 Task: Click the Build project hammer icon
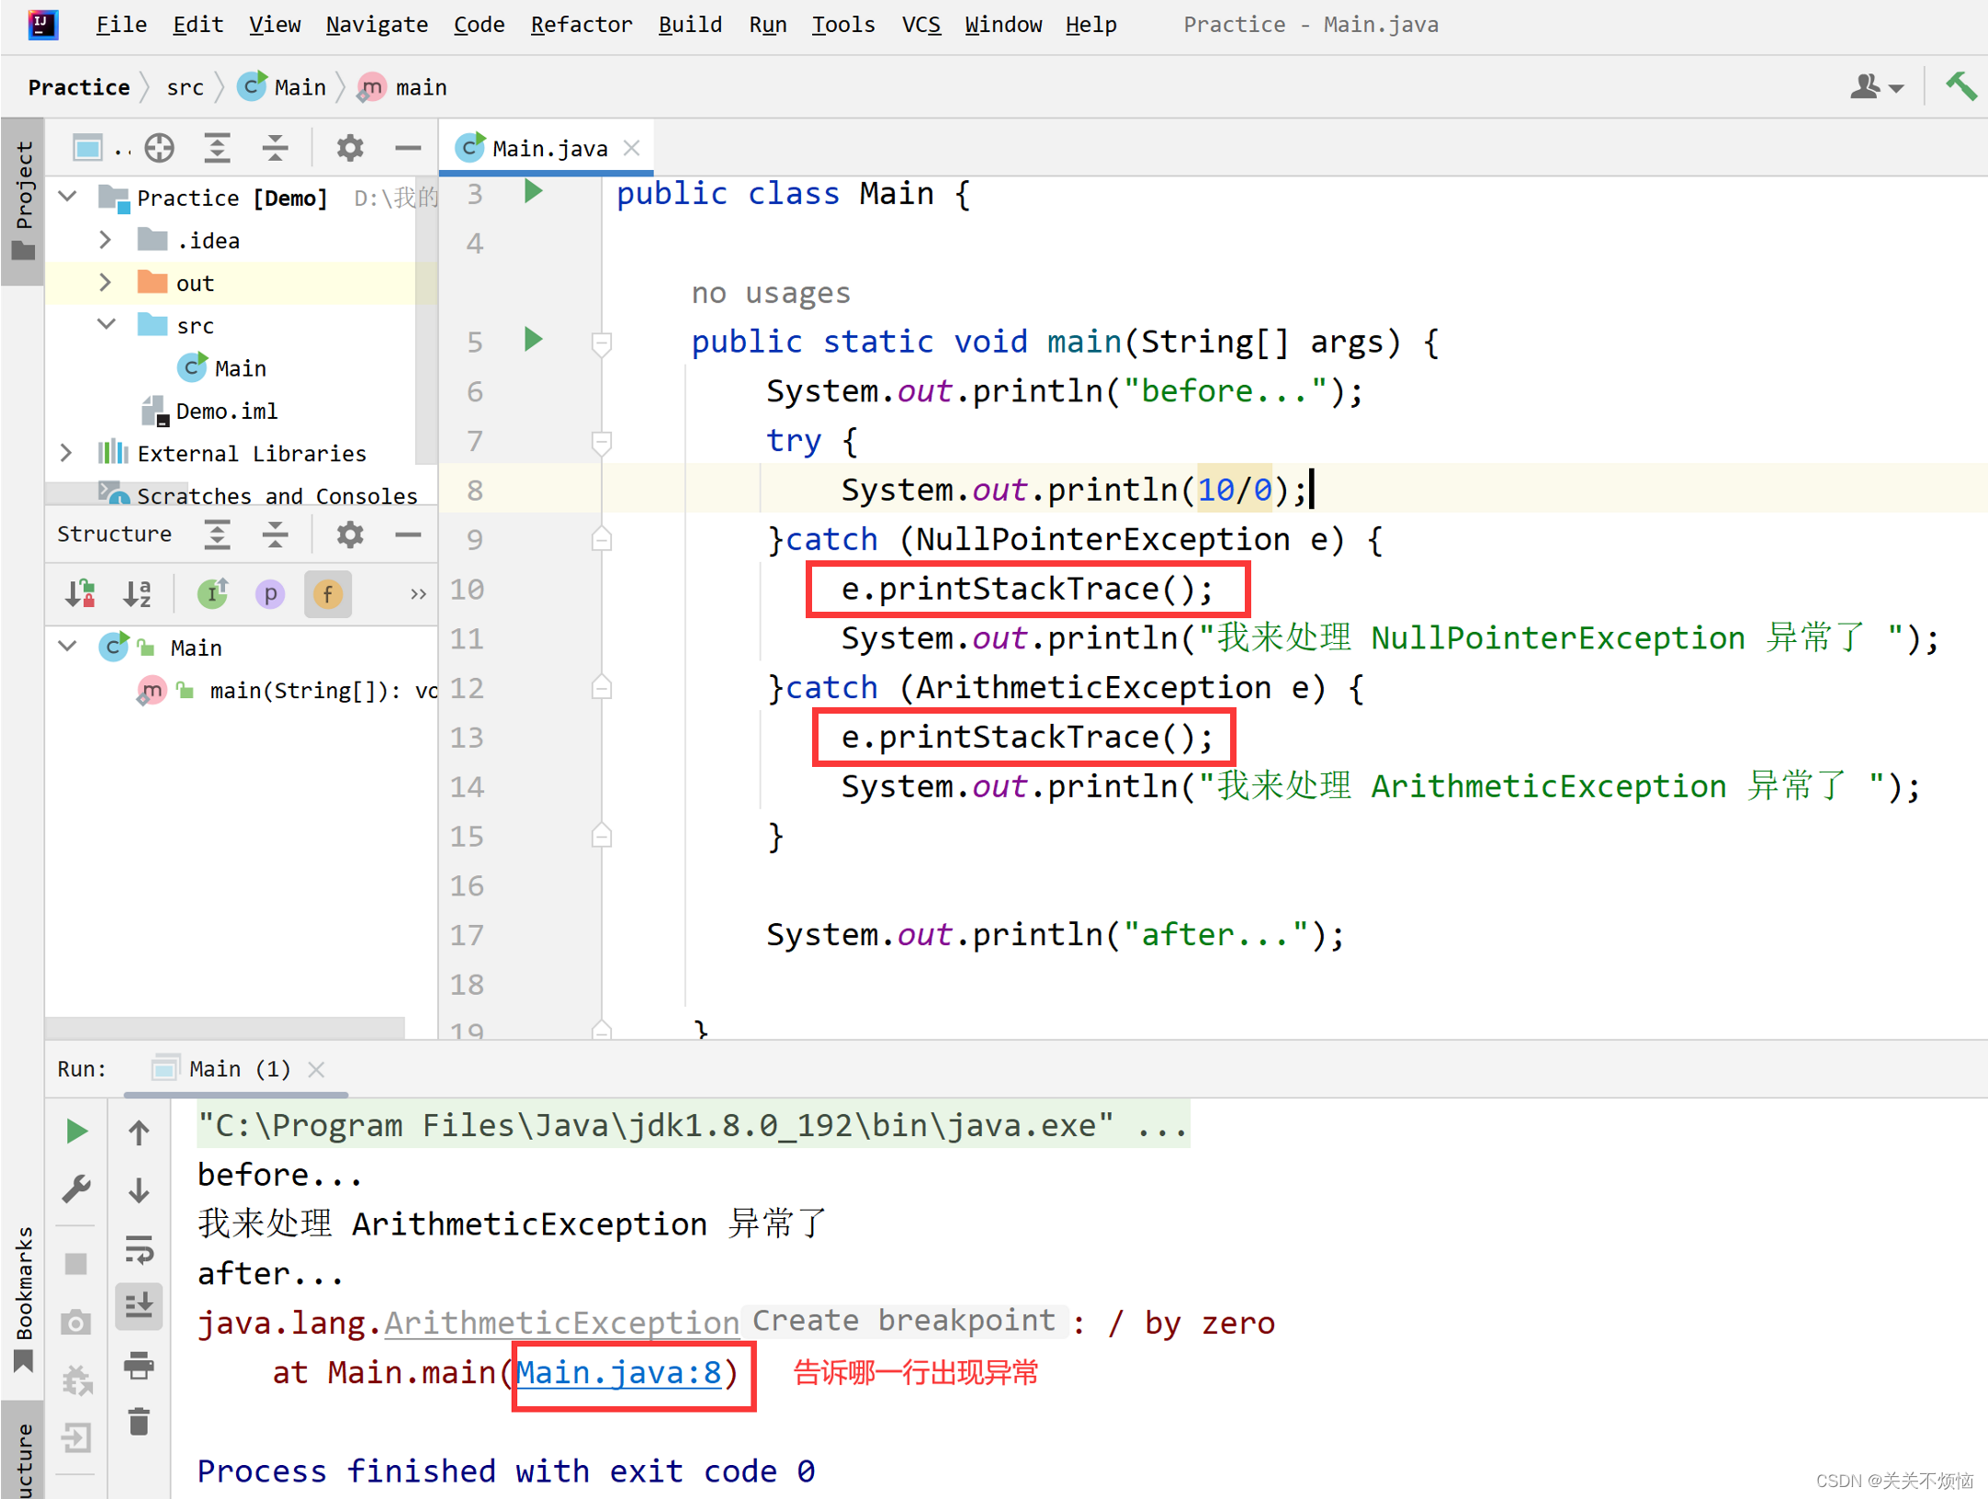pos(1960,86)
